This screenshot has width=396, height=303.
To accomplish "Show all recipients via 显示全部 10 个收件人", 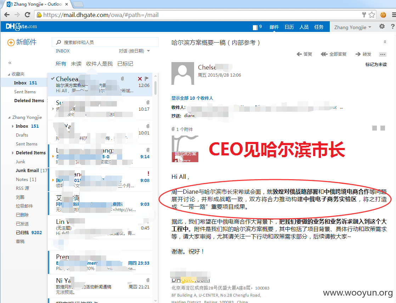I will [x=192, y=98].
